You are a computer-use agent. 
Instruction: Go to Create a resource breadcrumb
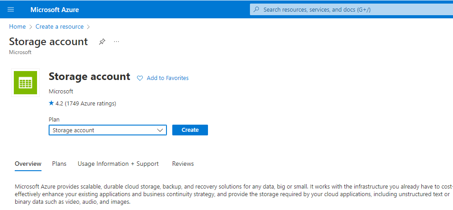pyautogui.click(x=59, y=27)
